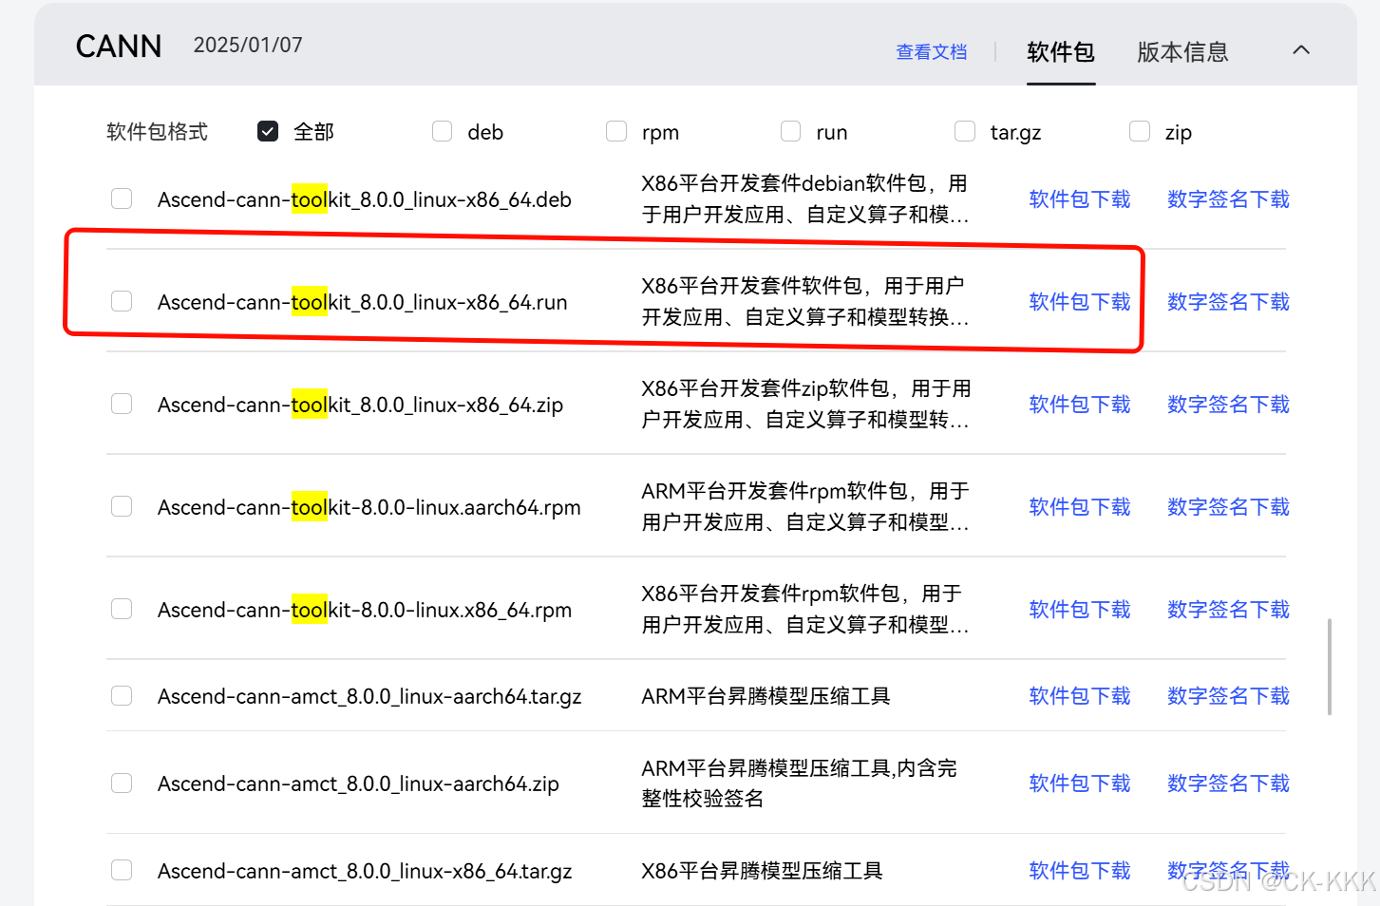Enable the deb format filter
This screenshot has width=1380, height=906.
(x=442, y=131)
